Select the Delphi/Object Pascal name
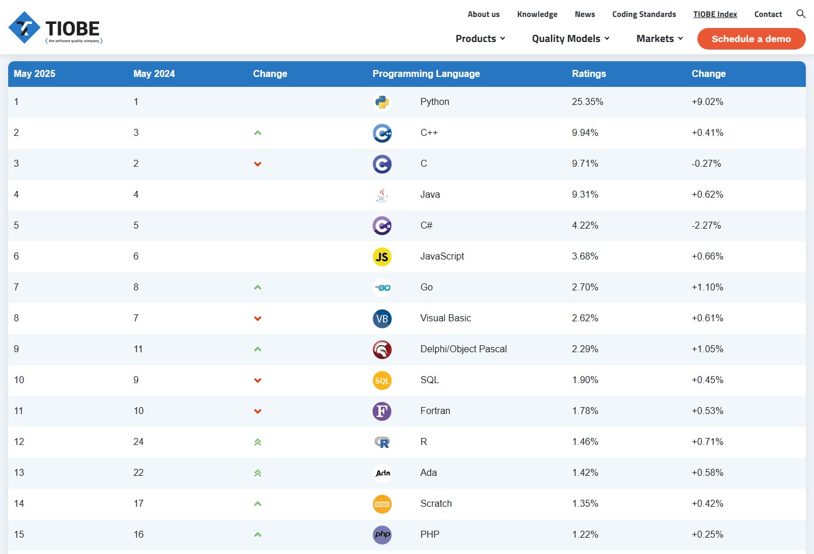The image size is (814, 554). coord(464,349)
